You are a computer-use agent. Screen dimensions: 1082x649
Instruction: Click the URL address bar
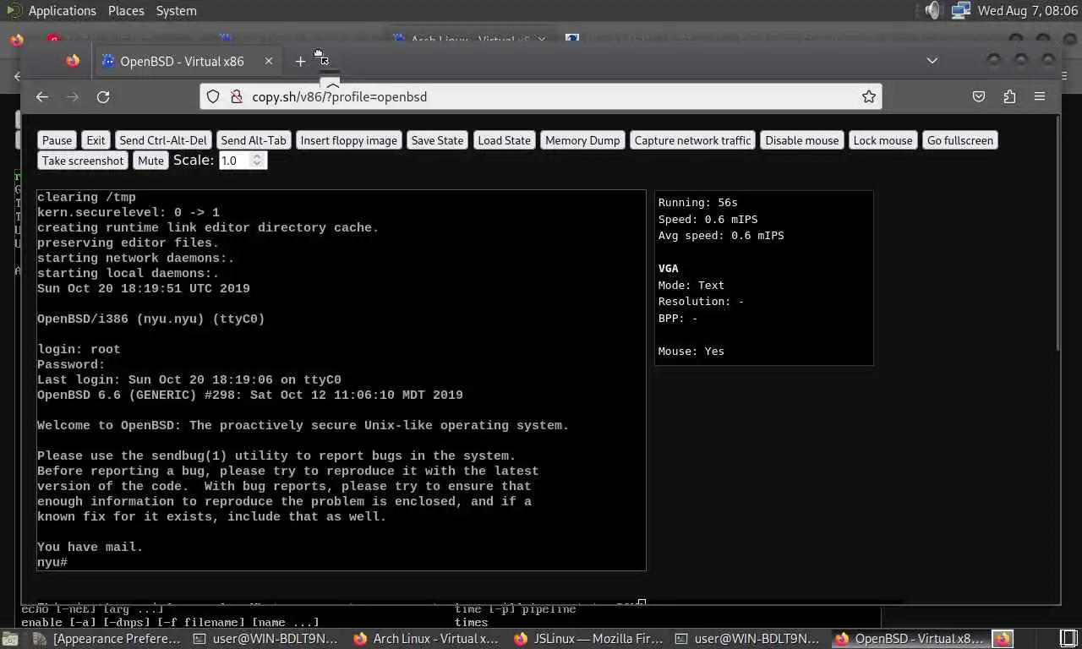(541, 97)
